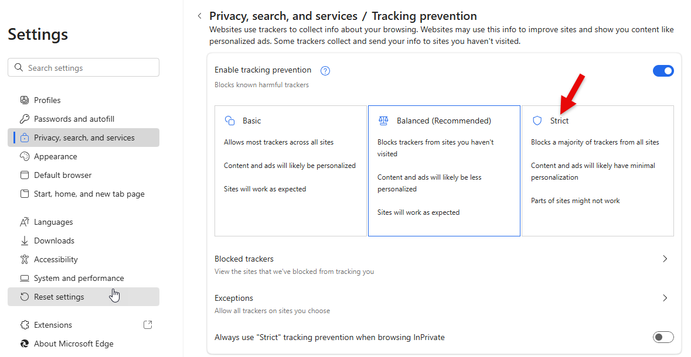The width and height of the screenshot is (691, 357).
Task: Open Passwords and autofill settings
Action: tap(83, 119)
